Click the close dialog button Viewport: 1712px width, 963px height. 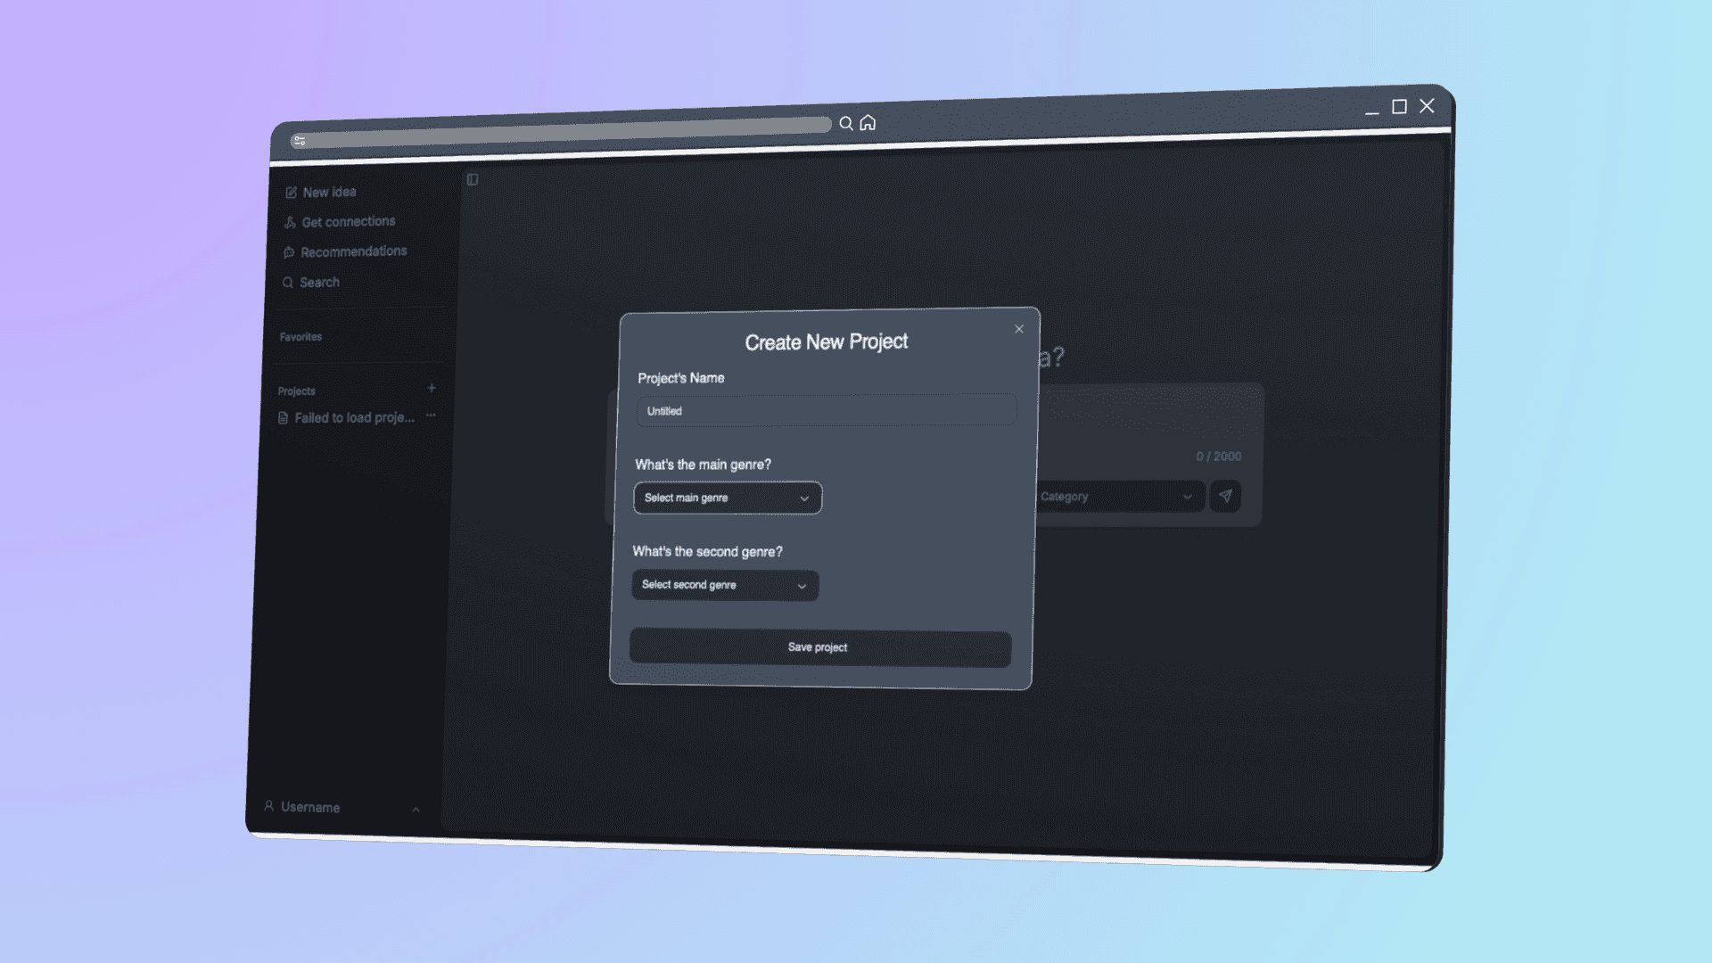coord(1018,329)
